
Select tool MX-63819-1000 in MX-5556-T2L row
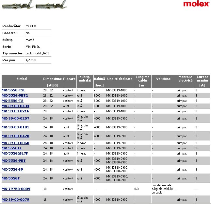click(x=117, y=90)
